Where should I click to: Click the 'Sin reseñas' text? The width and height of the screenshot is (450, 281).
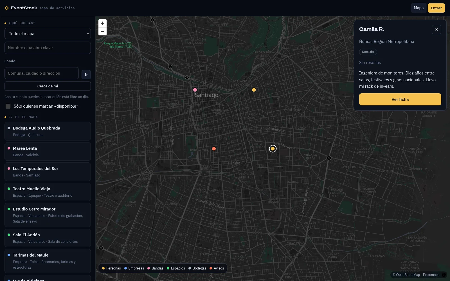tap(370, 63)
